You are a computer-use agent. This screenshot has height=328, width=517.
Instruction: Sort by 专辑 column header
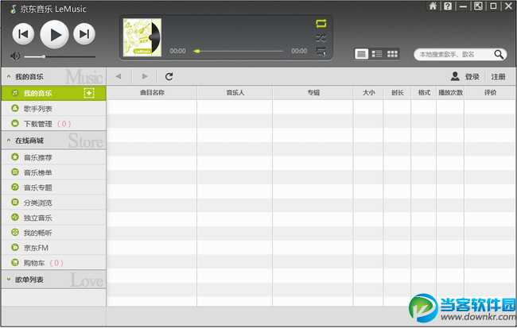(x=313, y=93)
